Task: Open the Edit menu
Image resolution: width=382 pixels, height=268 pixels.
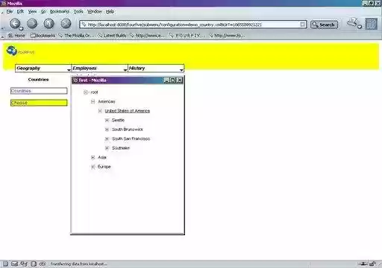Action: click(20, 11)
